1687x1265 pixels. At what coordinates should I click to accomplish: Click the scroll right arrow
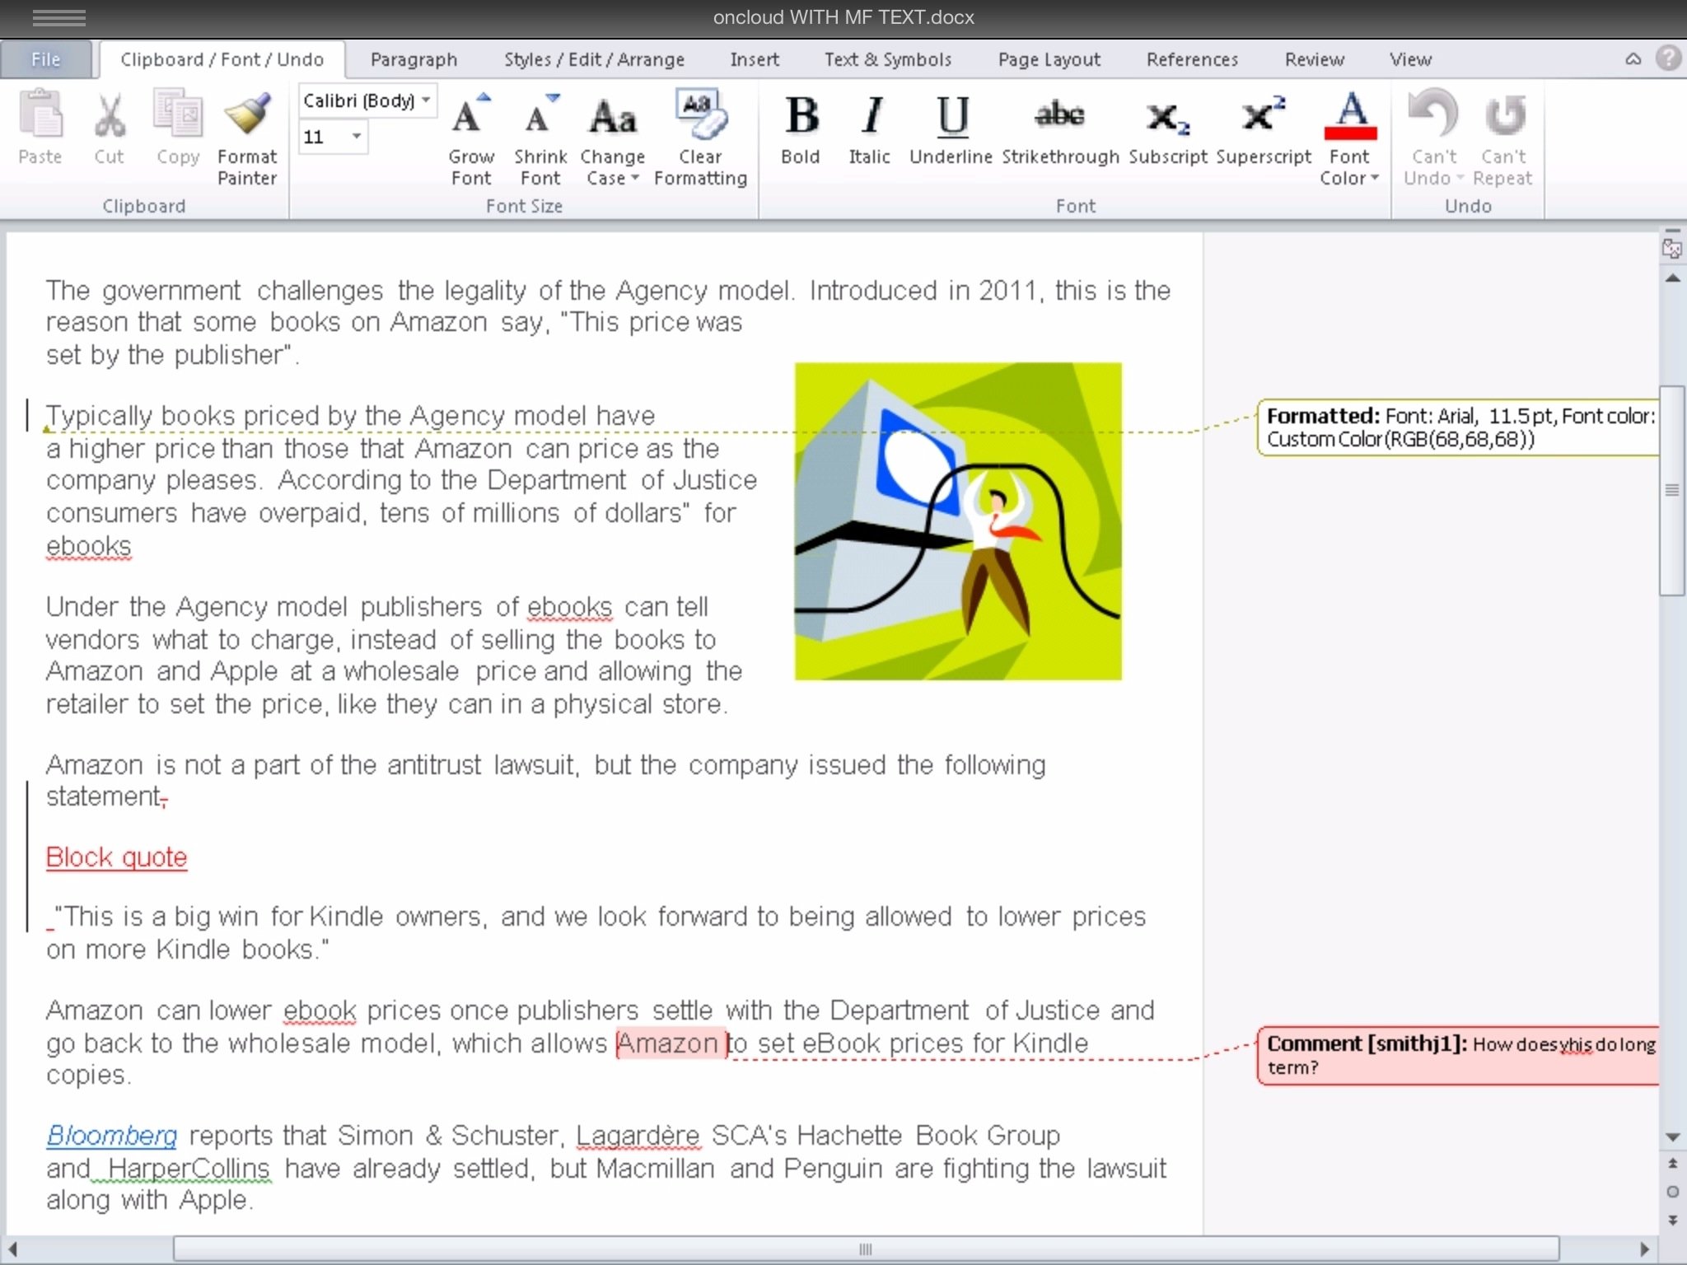[1645, 1249]
